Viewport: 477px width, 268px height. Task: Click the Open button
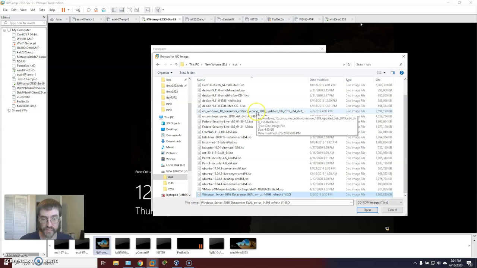(367, 210)
